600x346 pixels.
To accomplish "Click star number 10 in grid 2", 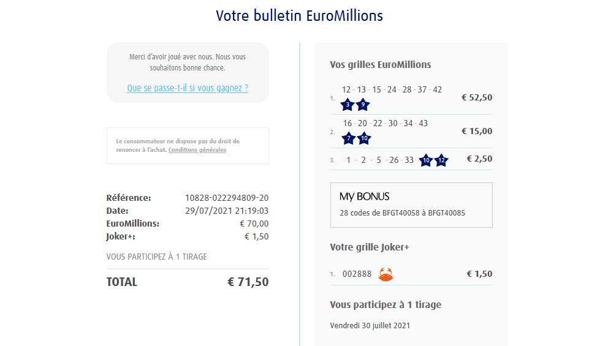I will click(364, 138).
